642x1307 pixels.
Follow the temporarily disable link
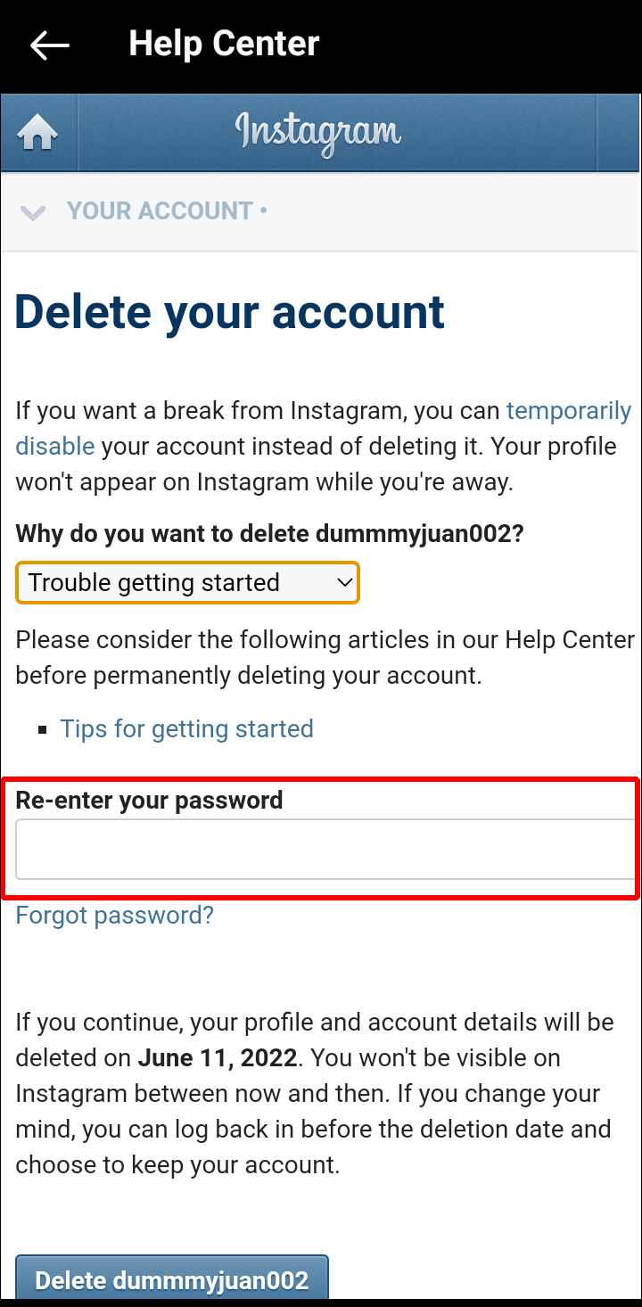tap(568, 411)
